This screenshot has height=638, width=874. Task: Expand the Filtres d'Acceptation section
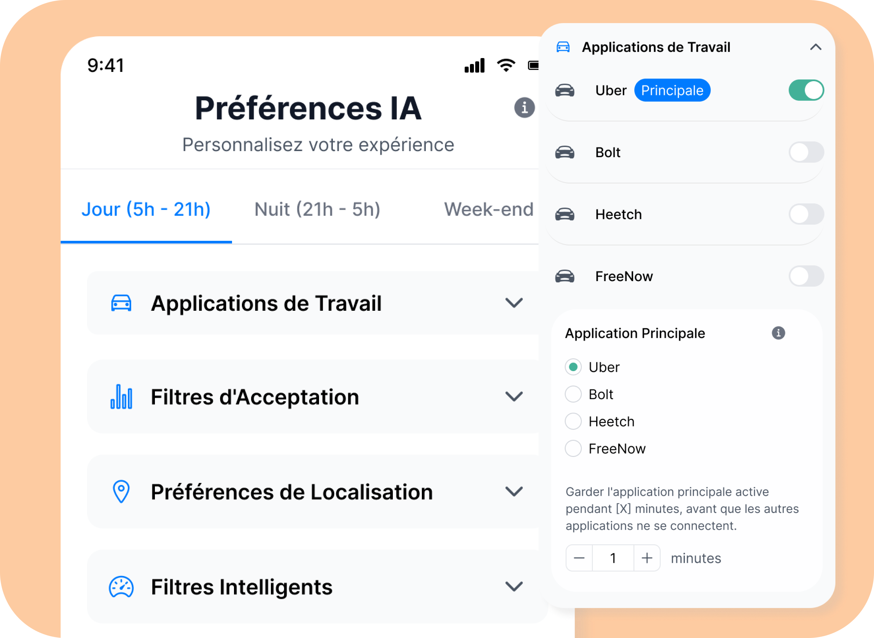(x=513, y=397)
